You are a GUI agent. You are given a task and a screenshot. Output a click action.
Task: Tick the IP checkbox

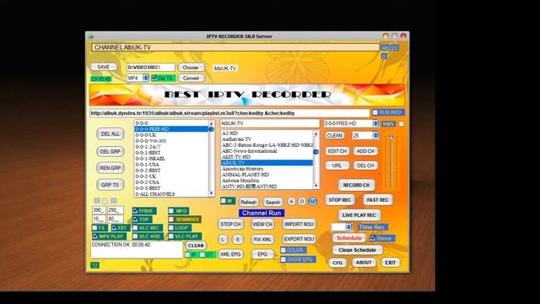(187, 255)
